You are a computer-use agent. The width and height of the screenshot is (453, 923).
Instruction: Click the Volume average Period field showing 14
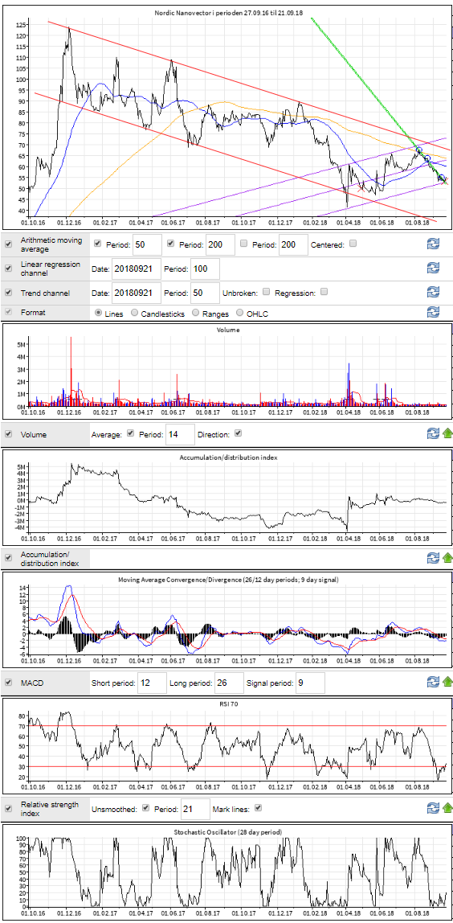pos(180,434)
